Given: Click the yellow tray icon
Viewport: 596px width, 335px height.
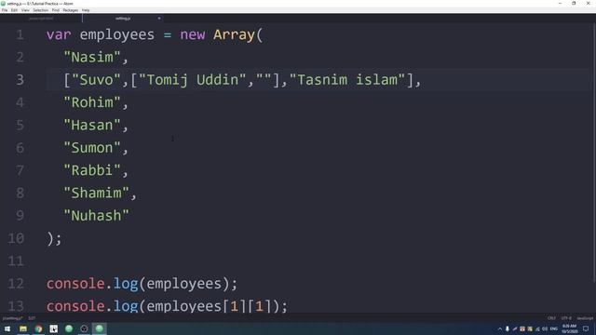Looking at the screenshot, I should [x=530, y=328].
